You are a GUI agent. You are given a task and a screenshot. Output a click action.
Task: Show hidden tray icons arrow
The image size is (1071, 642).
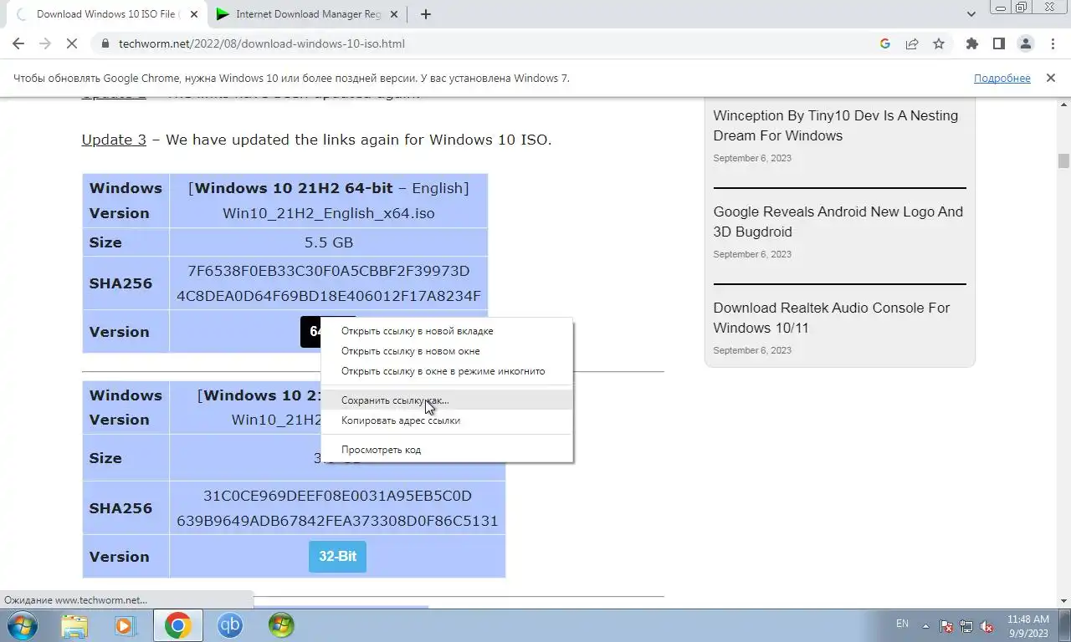[x=926, y=625]
